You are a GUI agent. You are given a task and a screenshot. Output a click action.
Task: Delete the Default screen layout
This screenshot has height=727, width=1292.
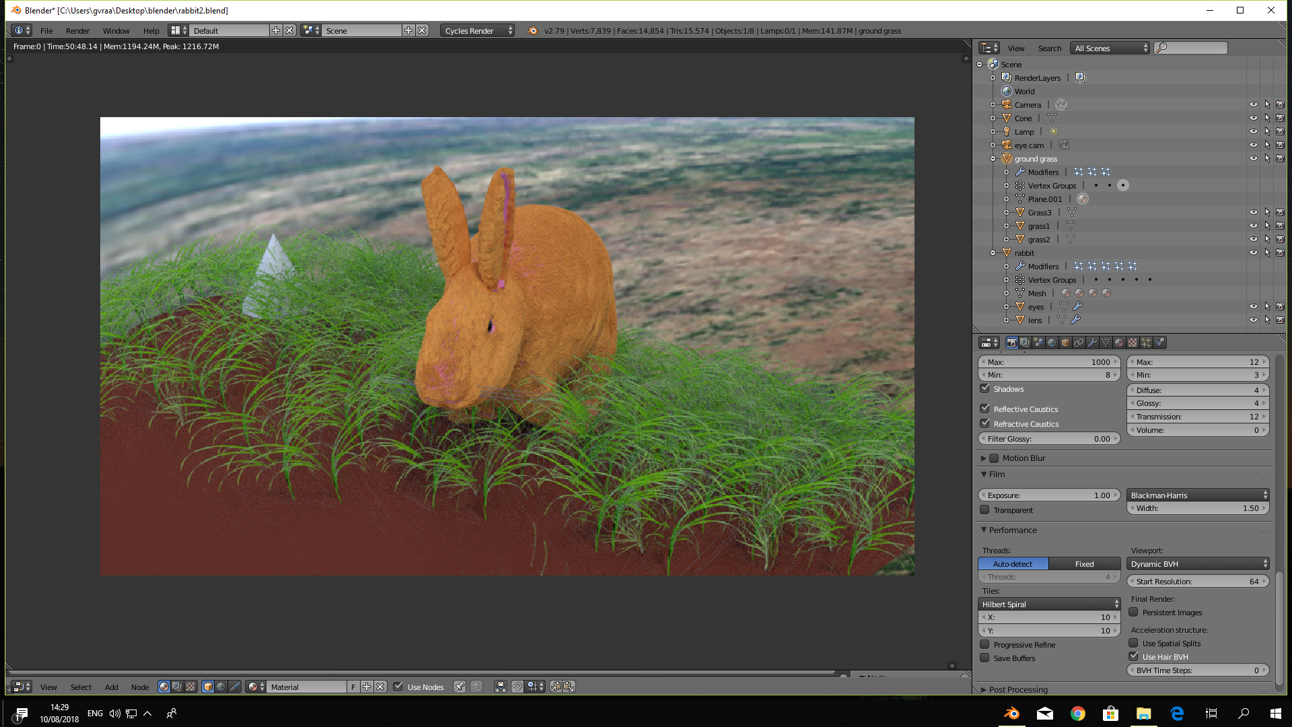click(289, 30)
